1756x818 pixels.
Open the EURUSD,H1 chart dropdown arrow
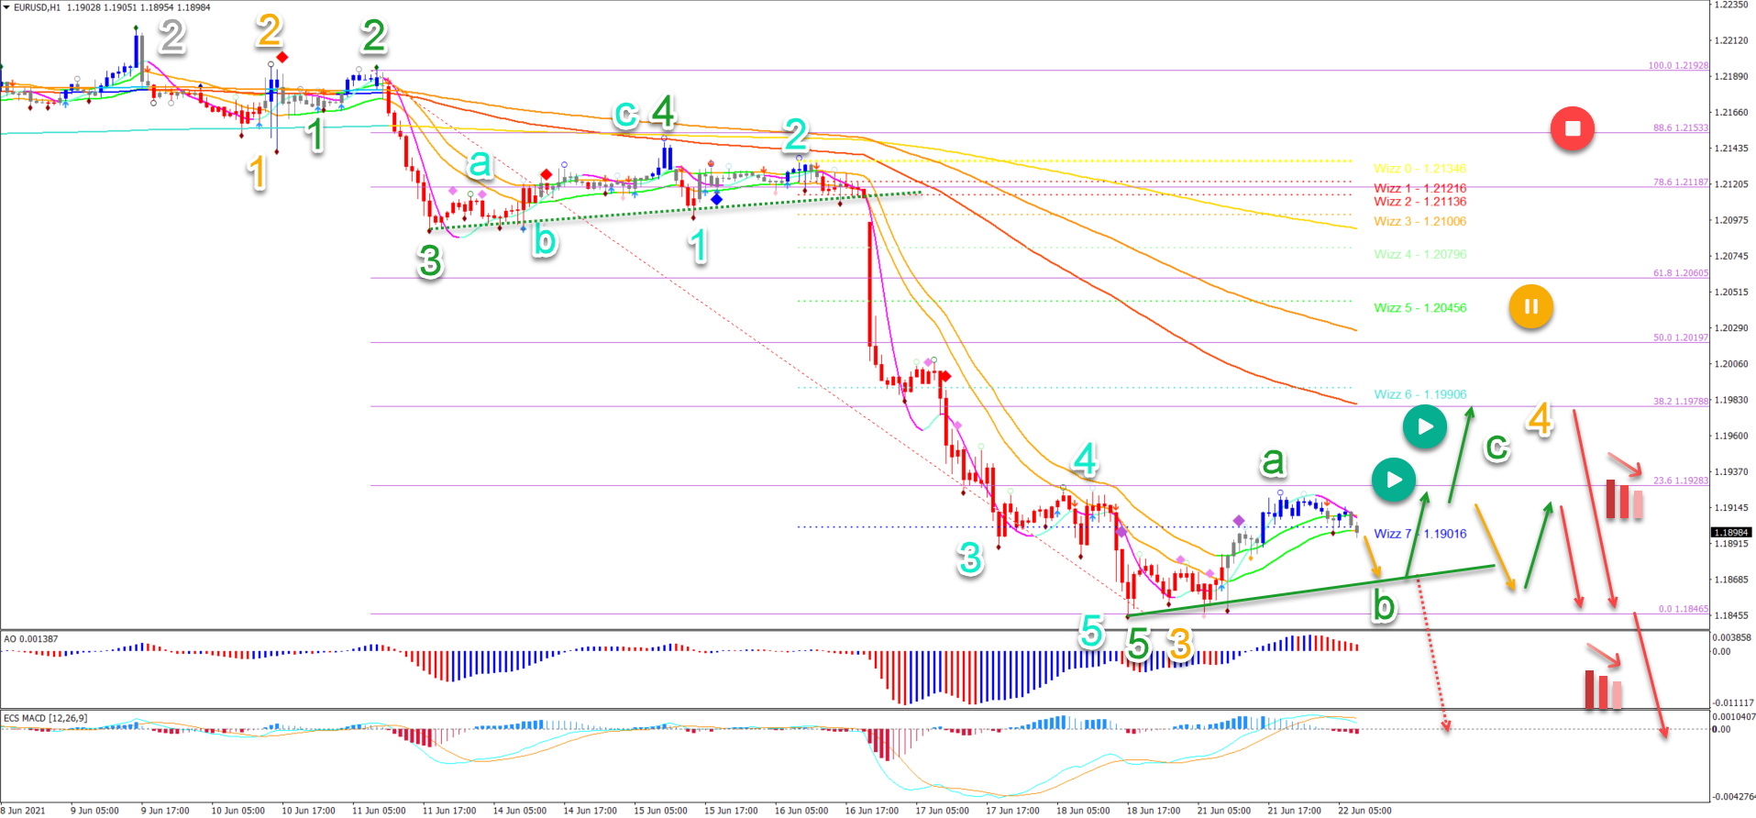click(x=6, y=7)
